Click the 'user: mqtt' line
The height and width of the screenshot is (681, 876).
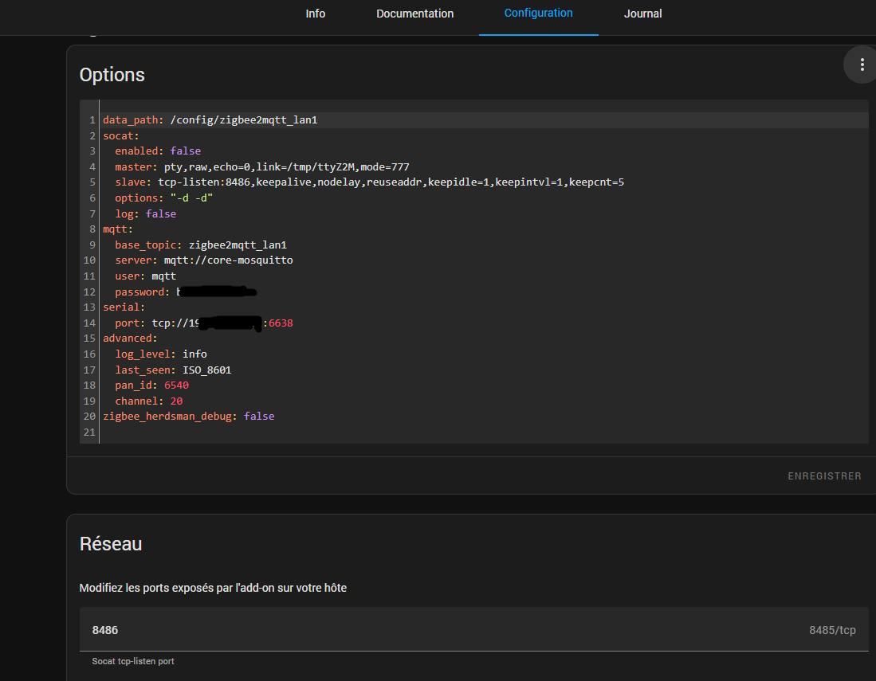(x=145, y=276)
